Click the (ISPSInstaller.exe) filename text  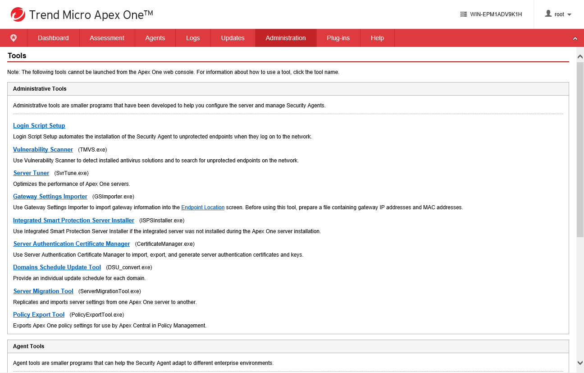point(162,221)
